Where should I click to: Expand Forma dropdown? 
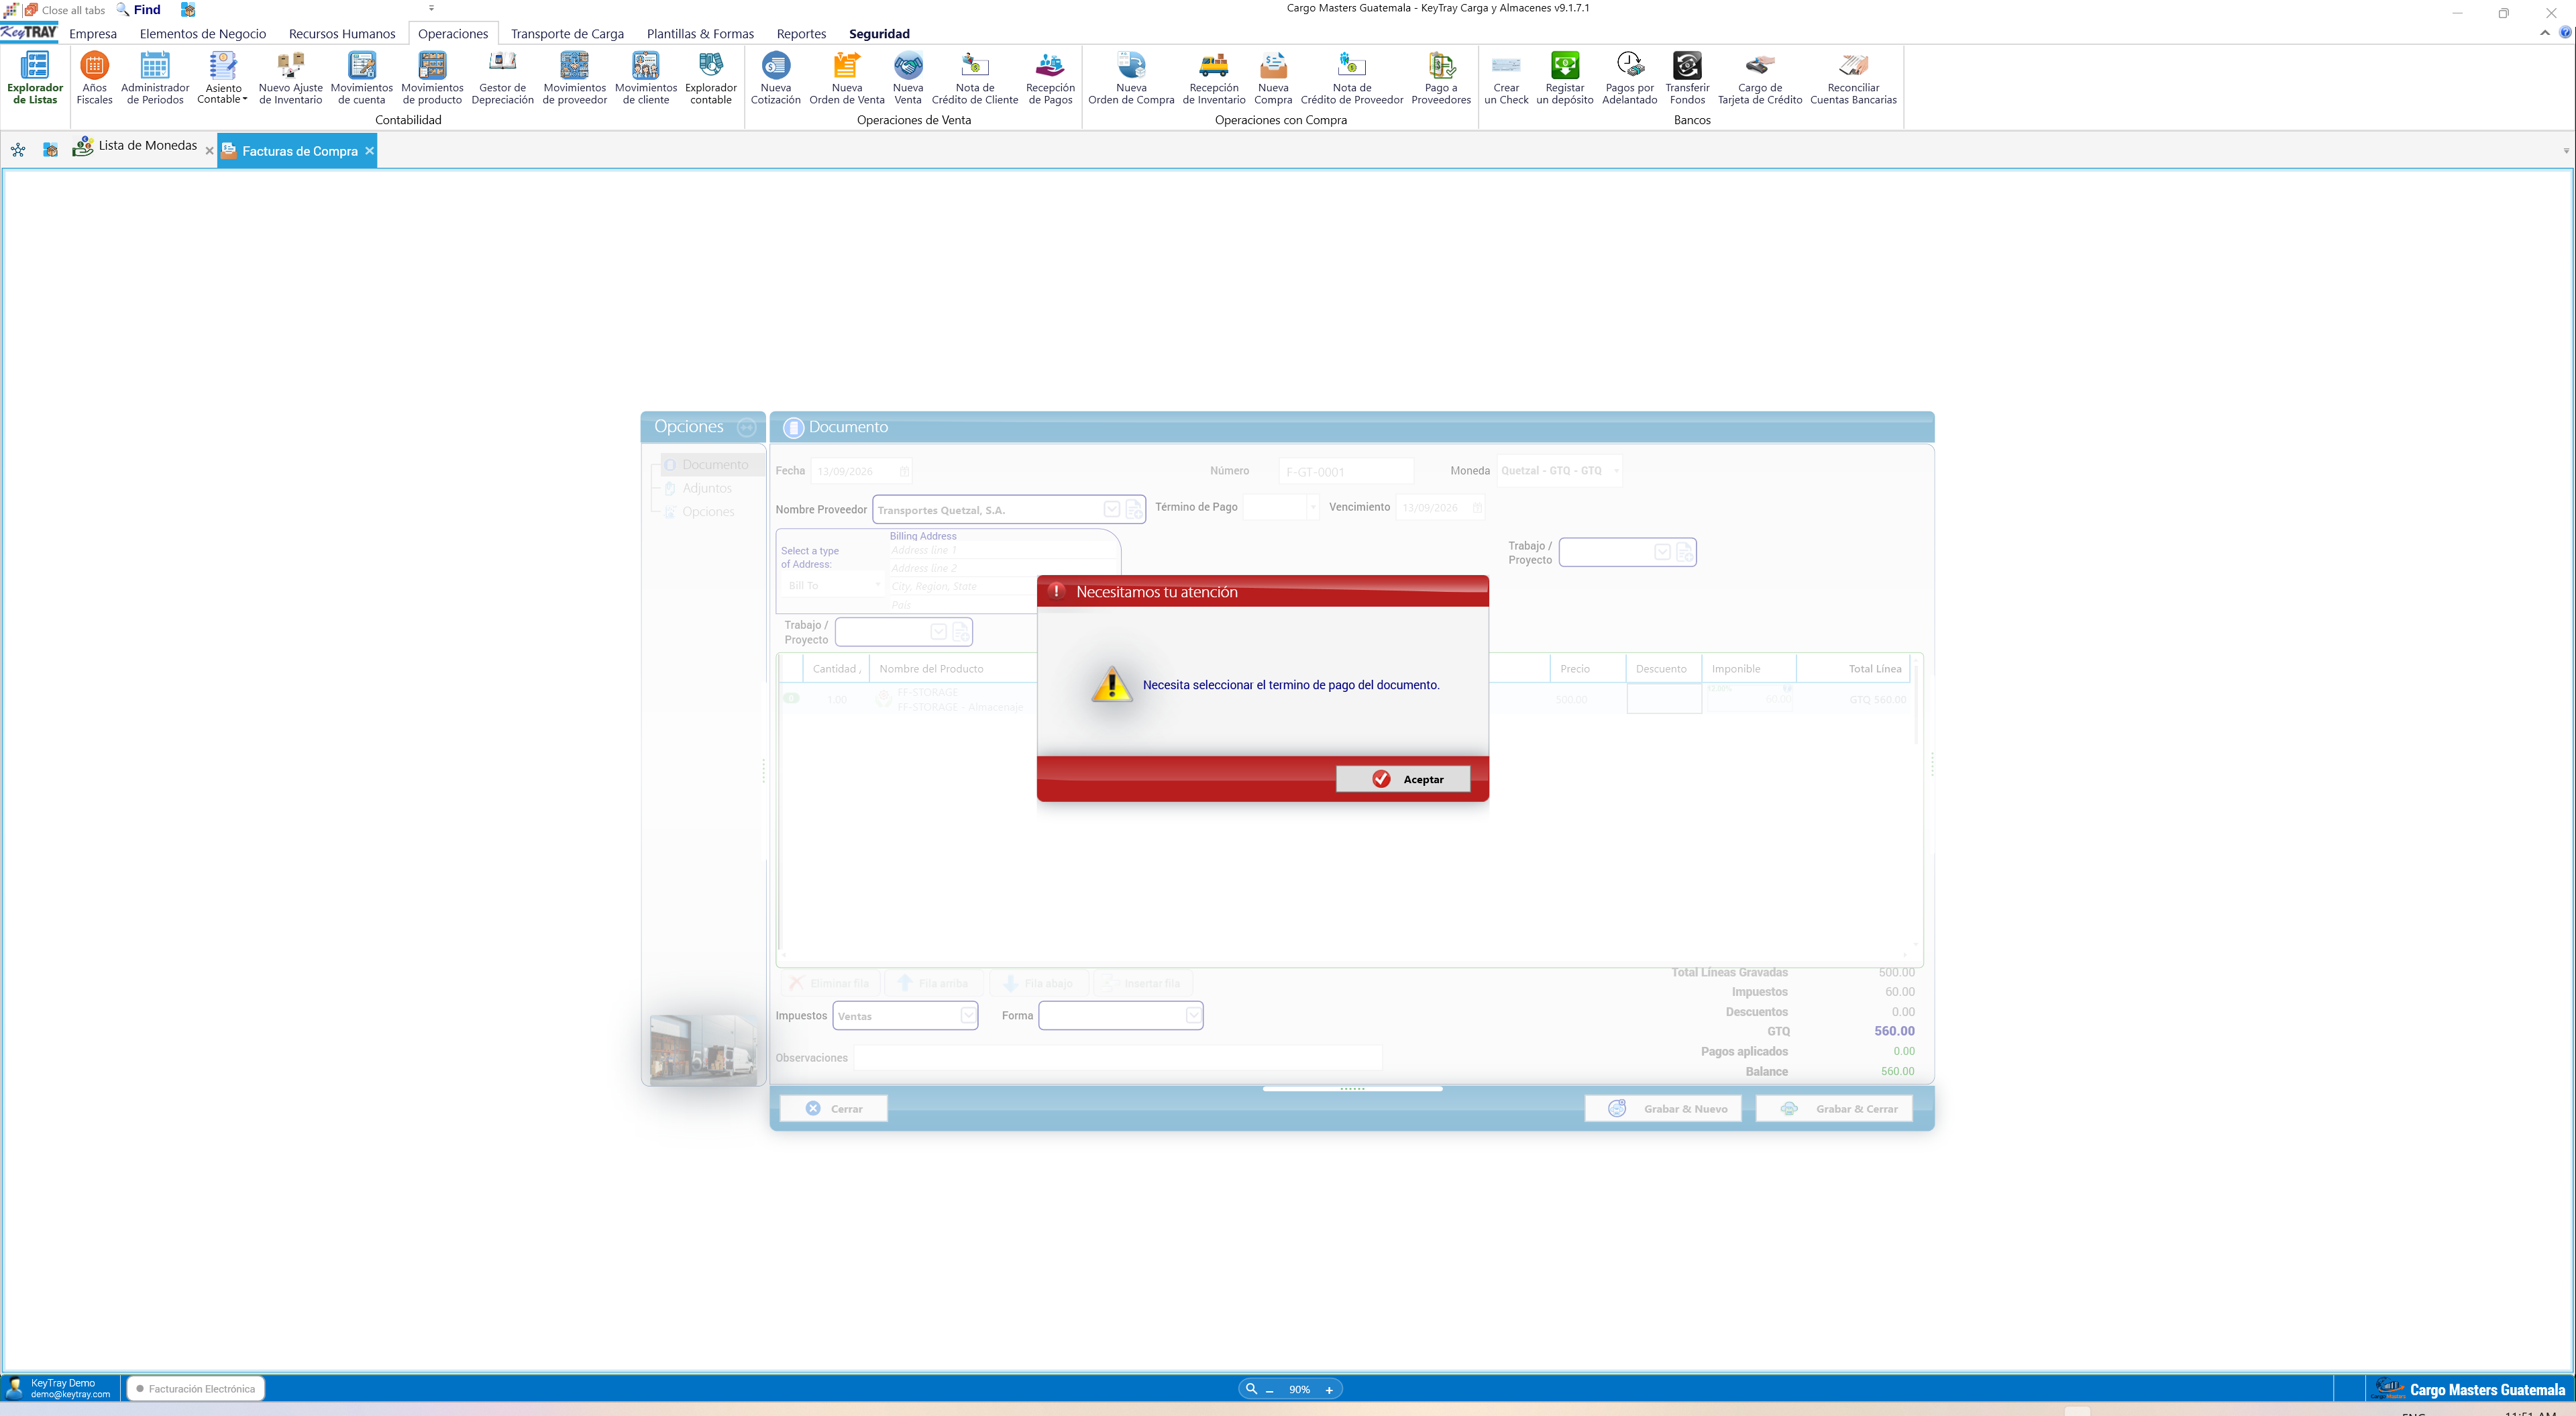click(x=1193, y=1016)
